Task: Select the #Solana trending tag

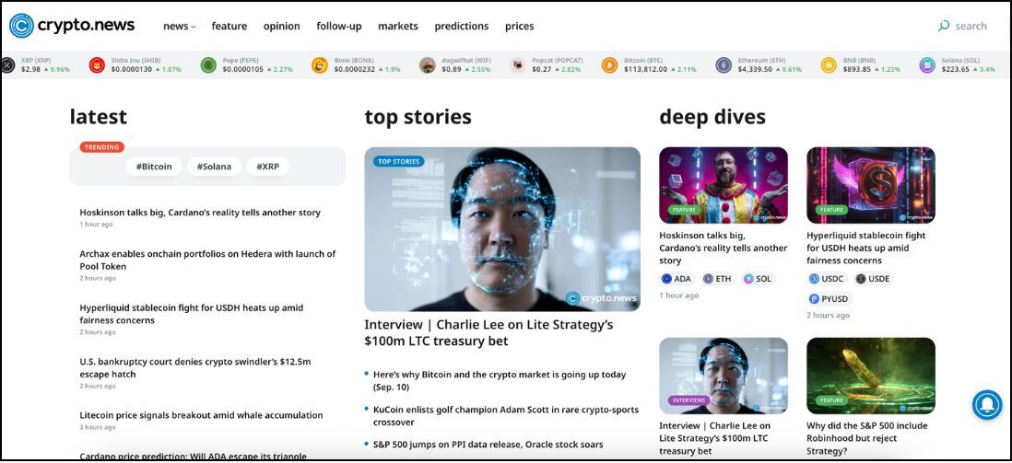Action: [214, 167]
